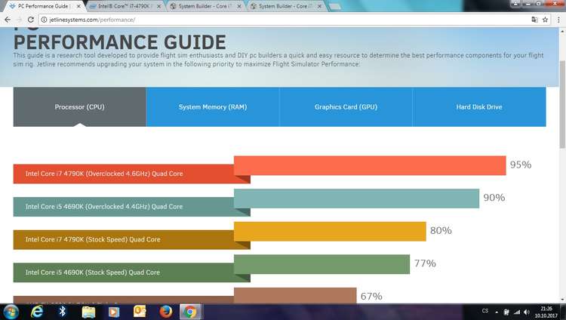Open the System Memory (RAM) tab
Viewport: 566px width, 320px height.
pyautogui.click(x=213, y=107)
